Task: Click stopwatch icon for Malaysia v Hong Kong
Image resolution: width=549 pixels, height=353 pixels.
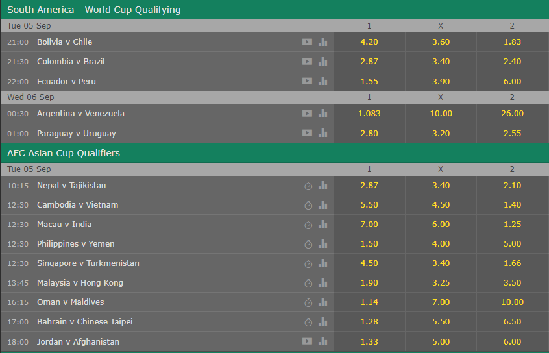Action: (308, 283)
